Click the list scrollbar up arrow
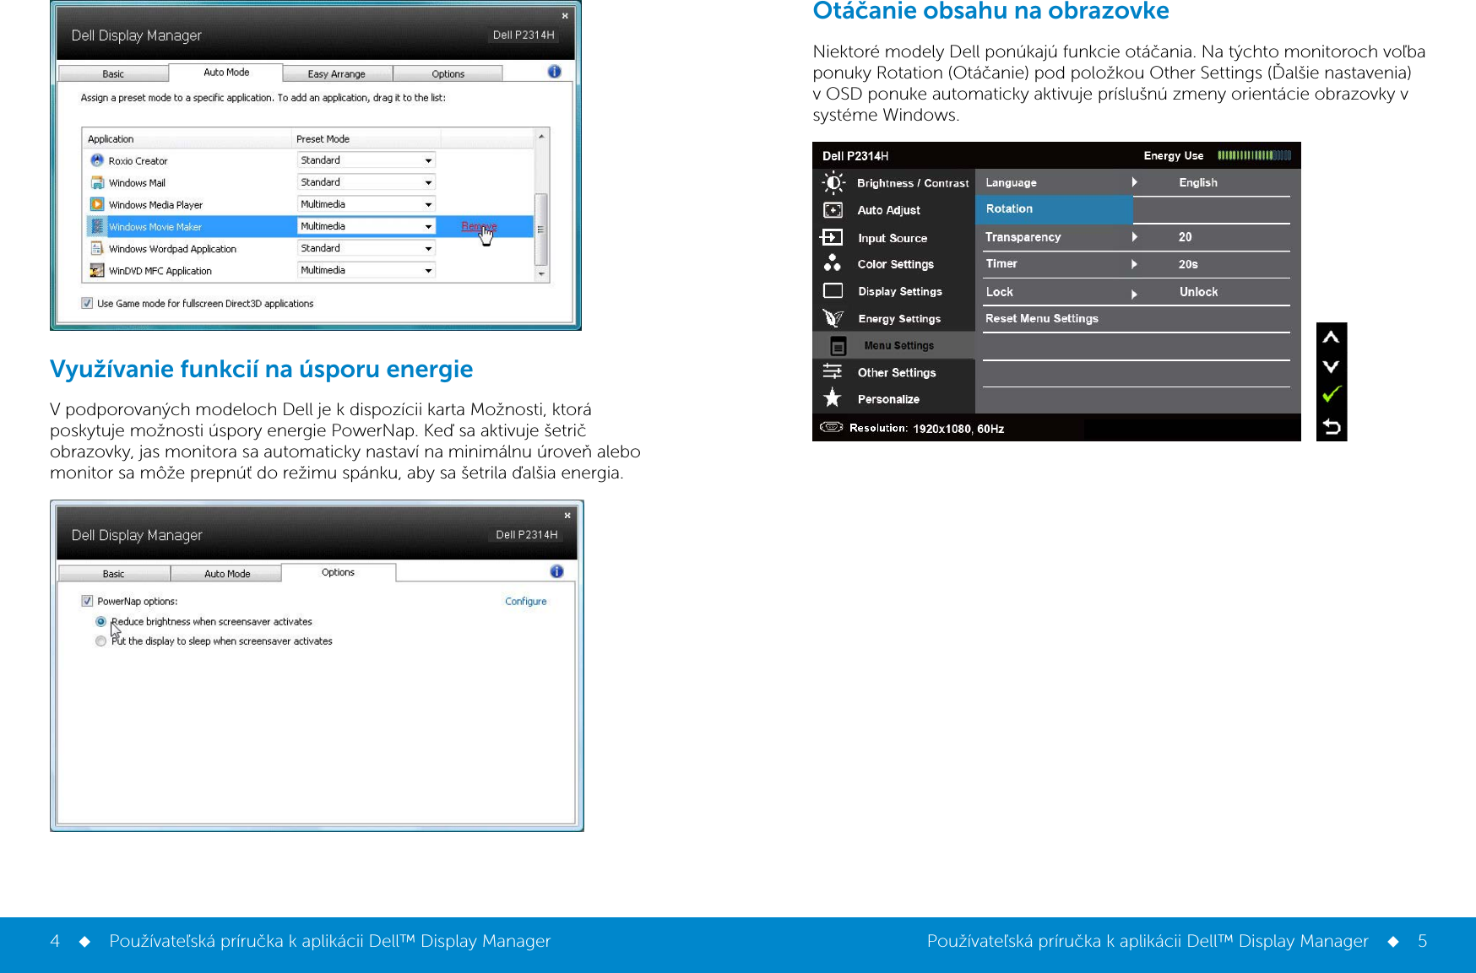The image size is (1476, 973). (541, 136)
